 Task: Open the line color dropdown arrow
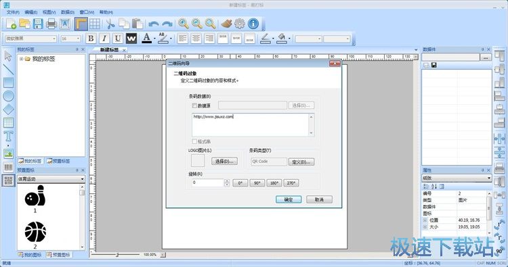273,39
